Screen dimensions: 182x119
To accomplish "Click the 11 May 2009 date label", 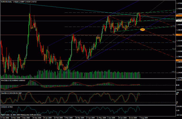I will 101,118.
